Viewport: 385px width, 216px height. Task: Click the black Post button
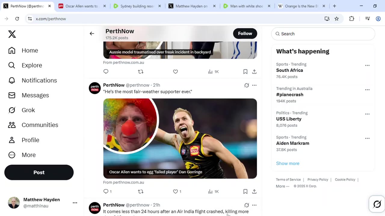click(x=39, y=172)
